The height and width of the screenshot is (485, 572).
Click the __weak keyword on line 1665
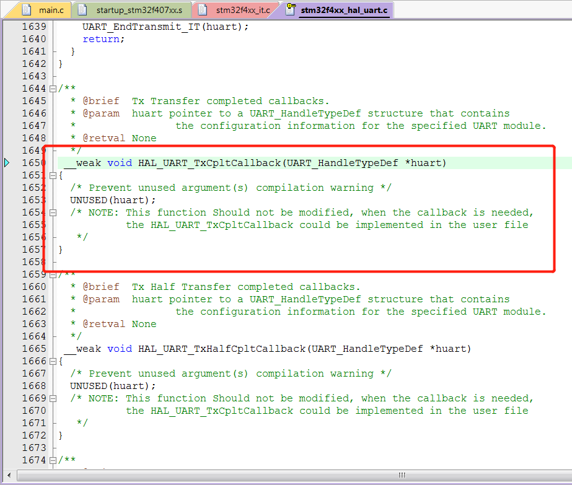82,349
